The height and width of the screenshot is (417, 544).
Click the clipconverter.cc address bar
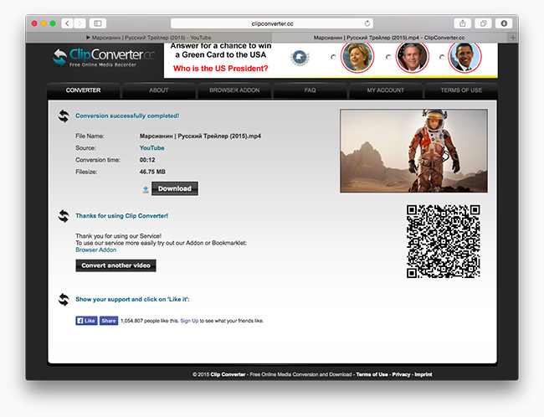[x=272, y=23]
